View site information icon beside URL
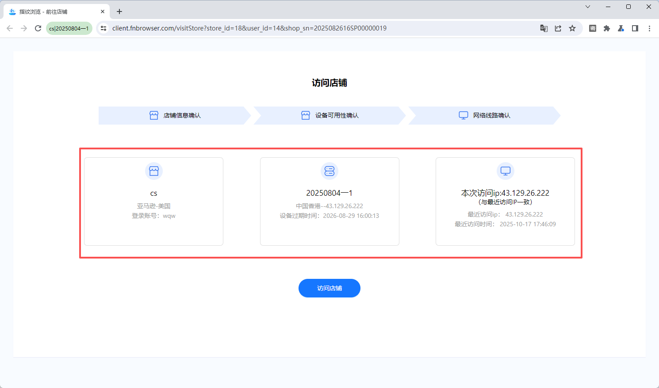The width and height of the screenshot is (659, 388). click(103, 28)
